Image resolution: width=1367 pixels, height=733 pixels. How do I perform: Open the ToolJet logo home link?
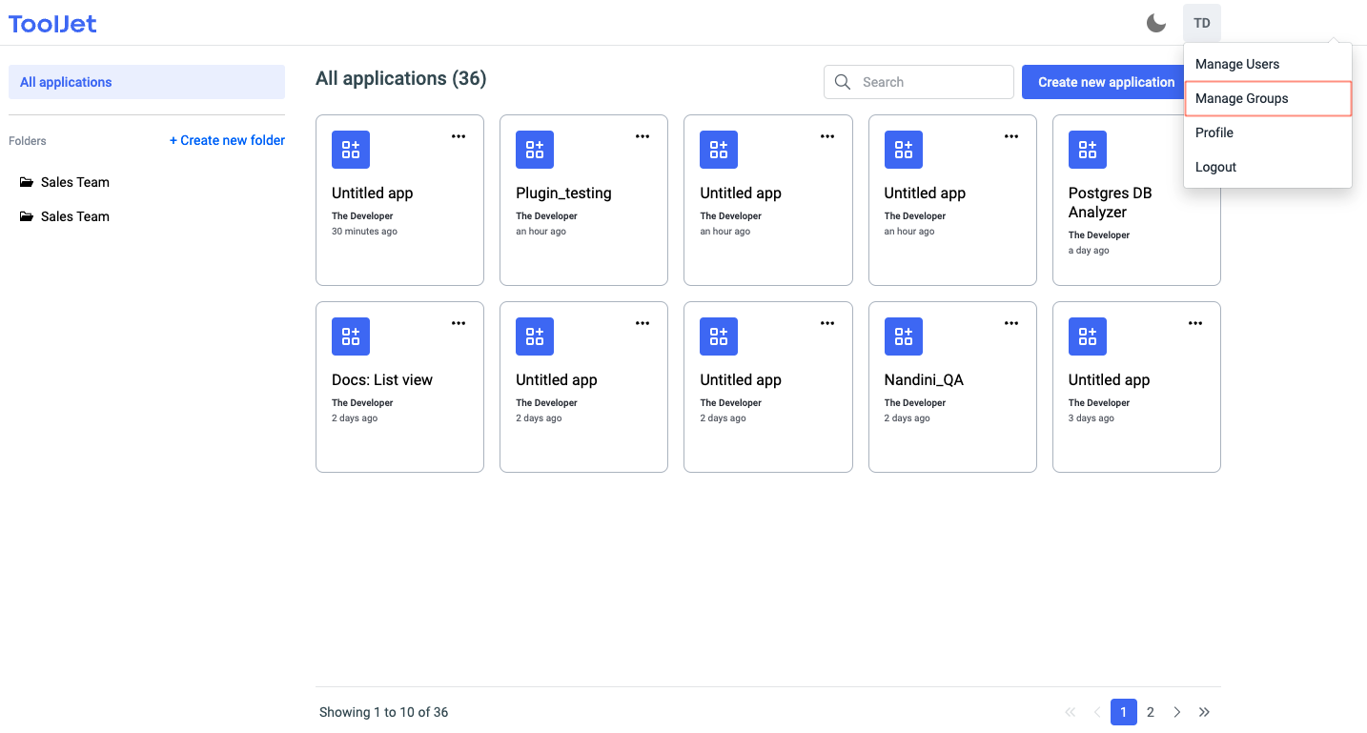(x=52, y=24)
